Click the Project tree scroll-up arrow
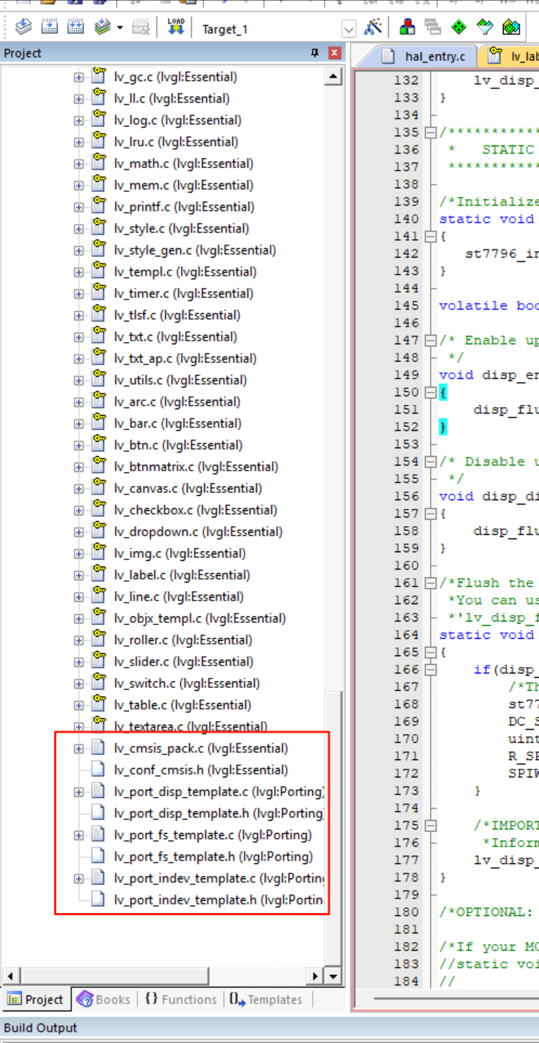Viewport: 539px width, 1043px height. (x=333, y=77)
